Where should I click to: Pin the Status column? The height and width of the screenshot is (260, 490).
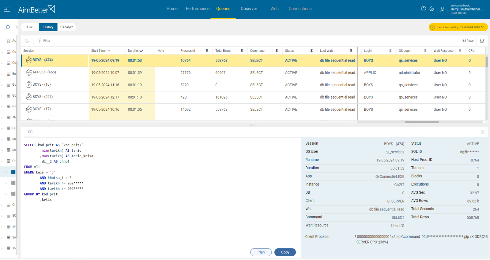[311, 51]
